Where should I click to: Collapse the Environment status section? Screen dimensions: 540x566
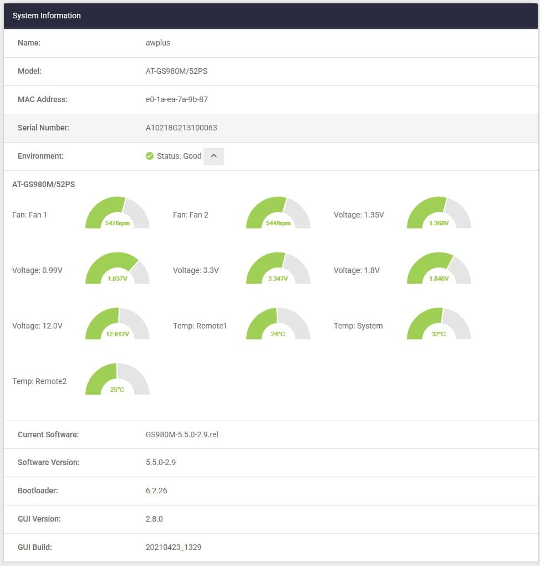click(213, 156)
